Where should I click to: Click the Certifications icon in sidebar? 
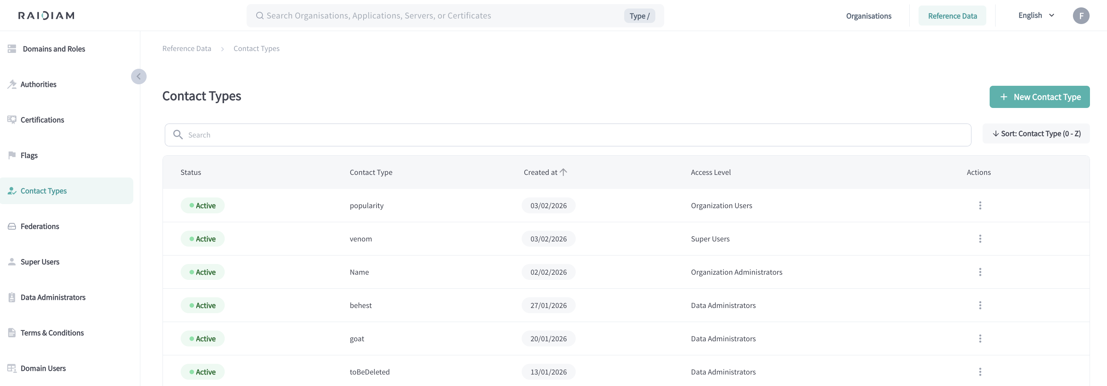tap(11, 120)
